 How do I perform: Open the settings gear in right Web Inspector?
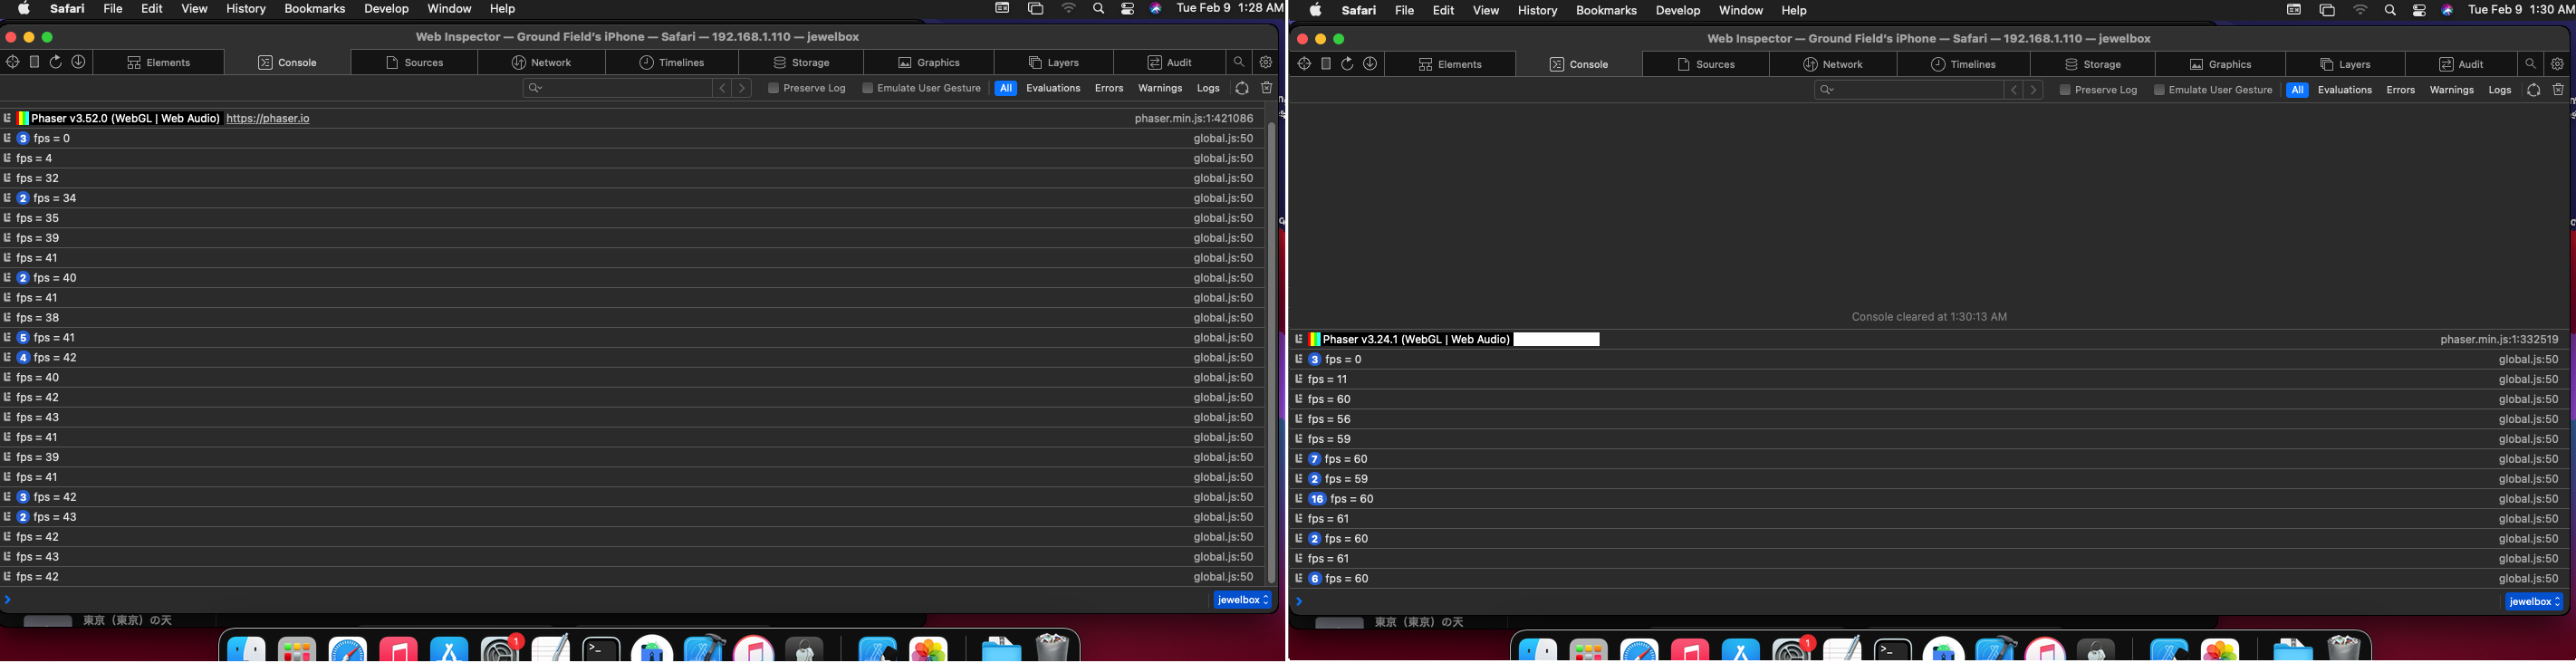[2558, 64]
